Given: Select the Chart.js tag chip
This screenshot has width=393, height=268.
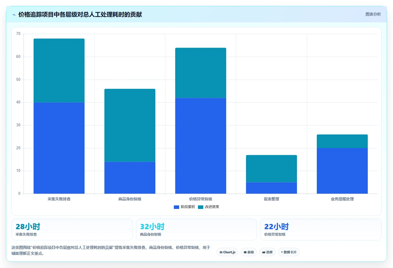Looking at the screenshot, I should click(227, 252).
